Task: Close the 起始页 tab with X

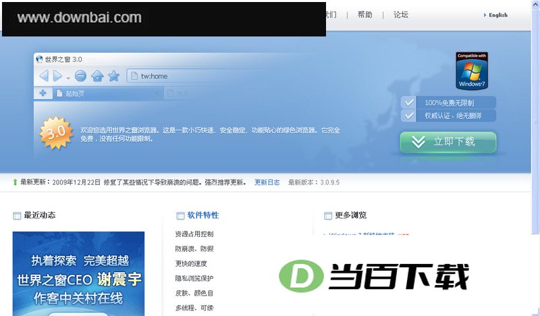Action: (157, 93)
